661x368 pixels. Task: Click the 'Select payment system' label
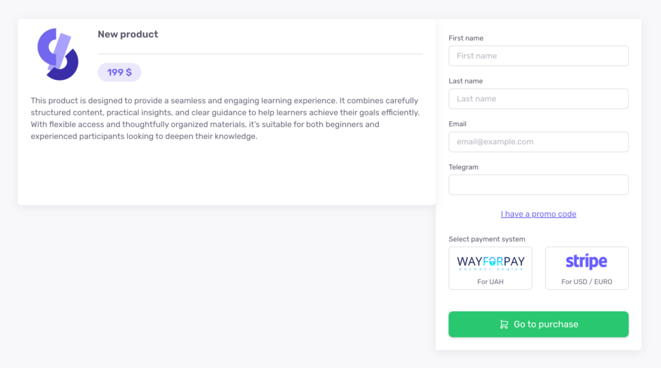coord(487,239)
